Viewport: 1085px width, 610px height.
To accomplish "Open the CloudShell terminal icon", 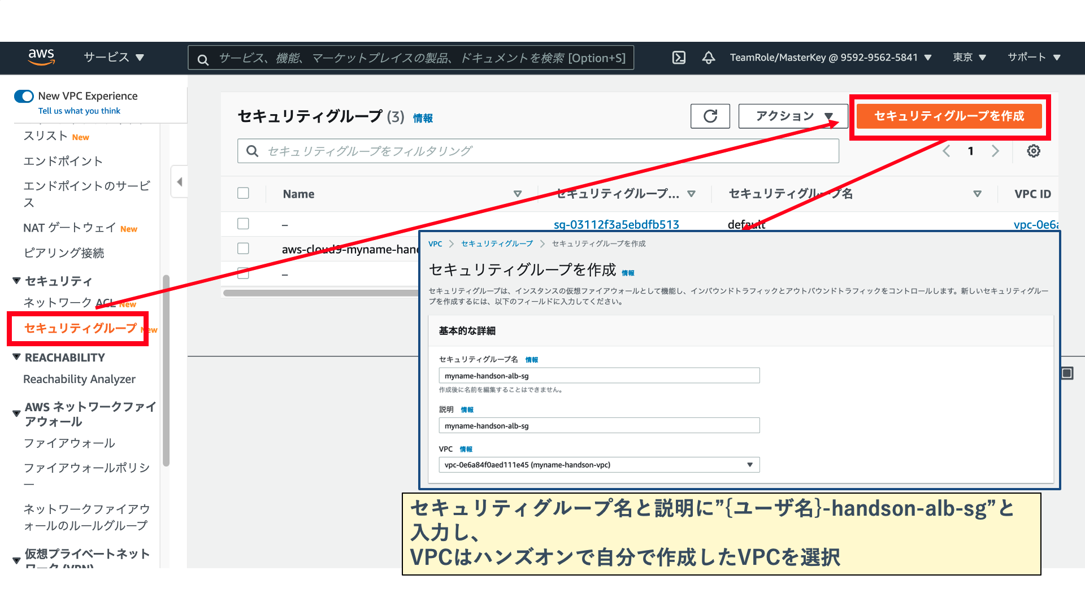I will (x=679, y=58).
